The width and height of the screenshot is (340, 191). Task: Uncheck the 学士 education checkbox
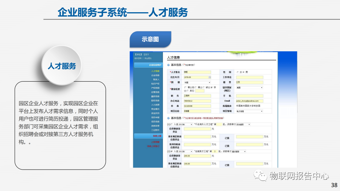[211, 87]
